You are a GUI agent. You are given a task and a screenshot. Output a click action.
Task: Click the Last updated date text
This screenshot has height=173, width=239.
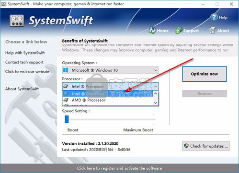tap(96, 150)
